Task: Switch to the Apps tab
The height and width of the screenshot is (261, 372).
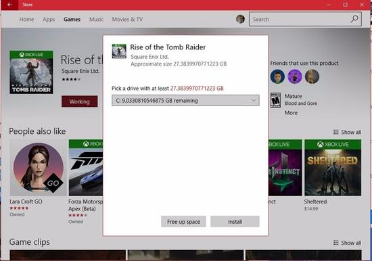Action: pyautogui.click(x=49, y=19)
